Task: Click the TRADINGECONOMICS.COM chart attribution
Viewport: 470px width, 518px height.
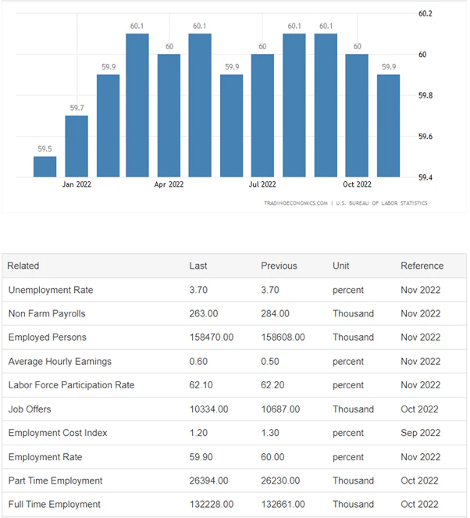Action: (x=295, y=203)
